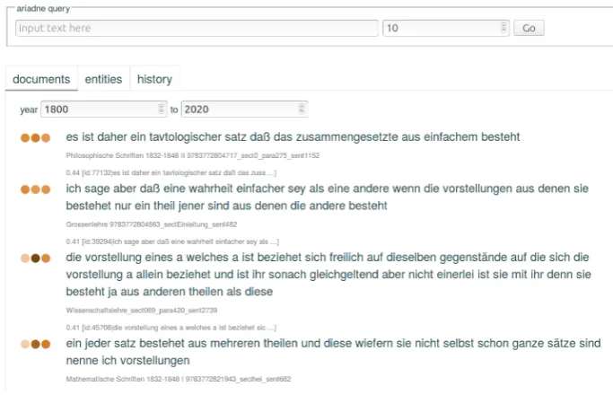
Task: Open result 'die vorstellung eines a welches'
Action: click(328, 274)
